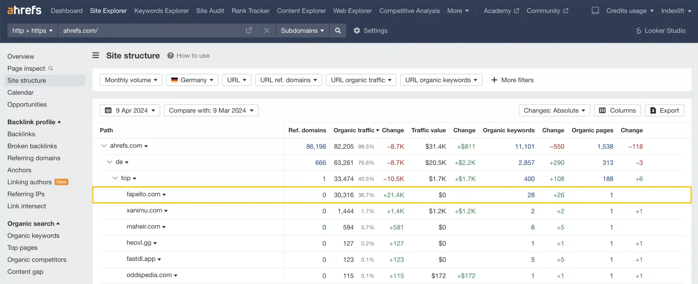
Task: Click the Ahrefs logo
Action: click(x=24, y=10)
